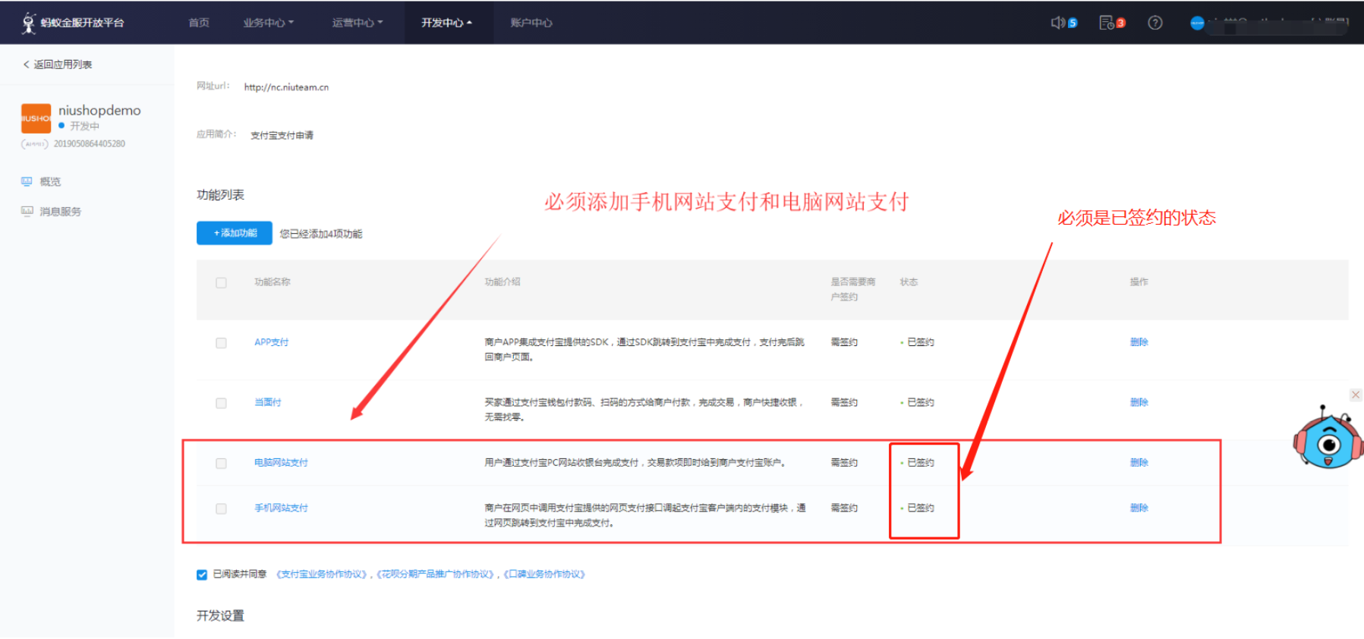
Task: Expand the 业务中心 dropdown menu
Action: click(268, 23)
